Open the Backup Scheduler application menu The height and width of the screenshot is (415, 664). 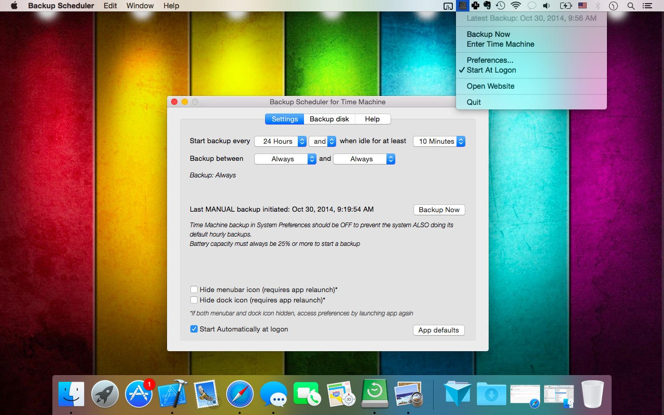pos(61,6)
